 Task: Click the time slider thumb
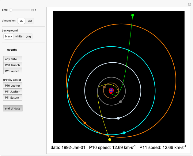pyautogui.click(x=11, y=10)
